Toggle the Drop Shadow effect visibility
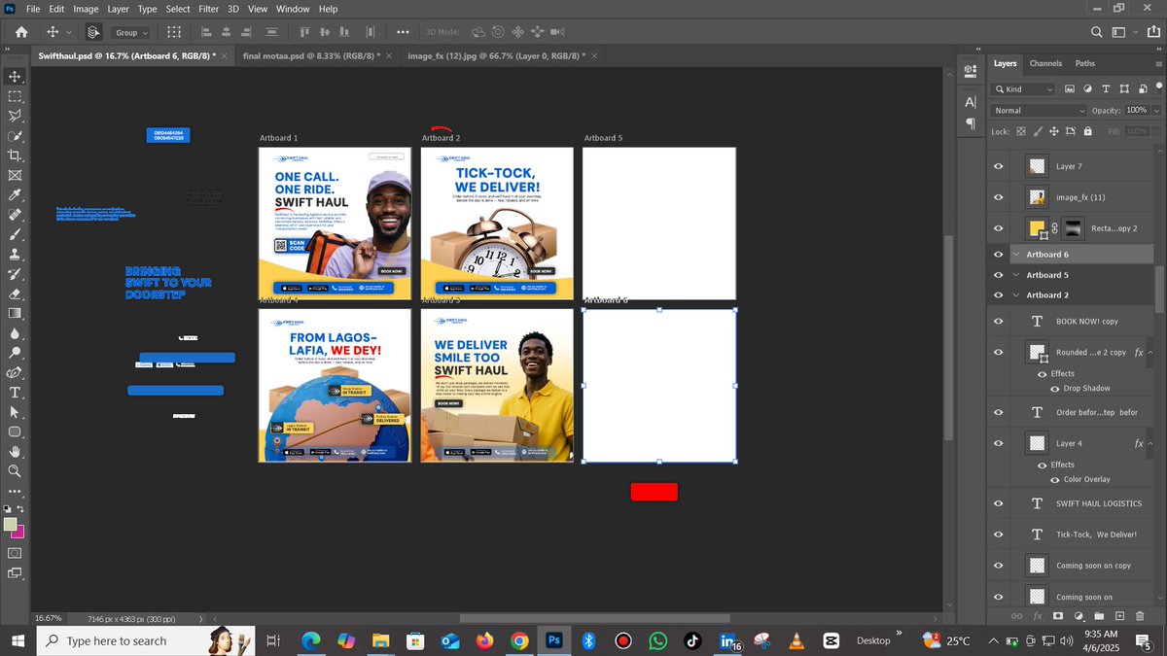Viewport: 1167px width, 656px height. point(1054,389)
